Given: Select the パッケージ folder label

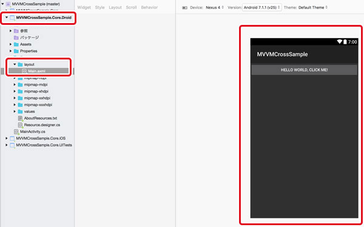Looking at the screenshot, I should [30, 38].
